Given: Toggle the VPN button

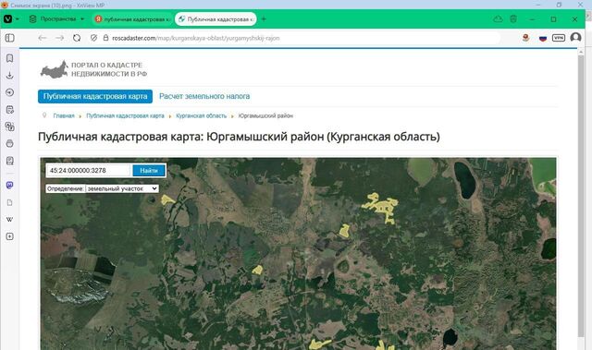Looking at the screenshot, I should tap(559, 38).
